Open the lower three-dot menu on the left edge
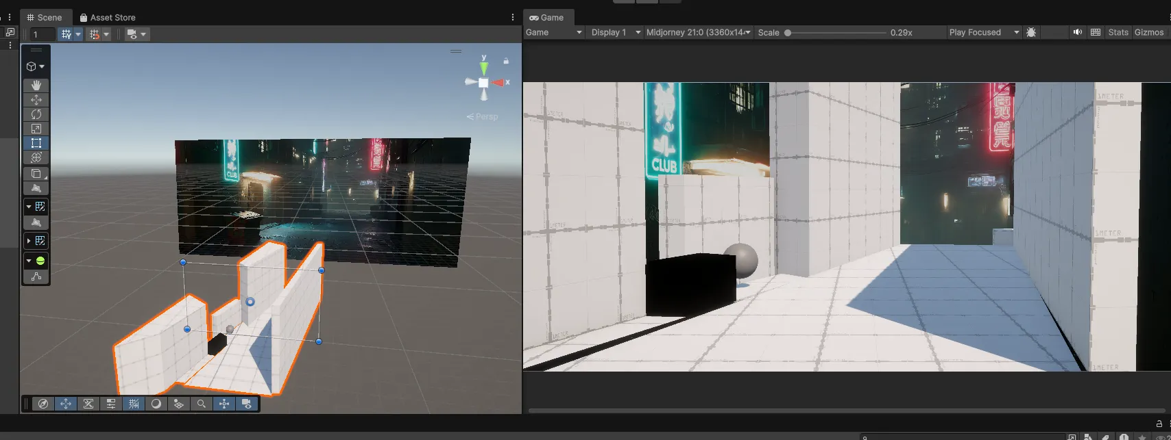Viewport: 1171px width, 440px height. [x=10, y=45]
